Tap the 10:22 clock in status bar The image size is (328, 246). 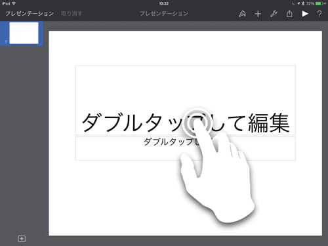(164, 3)
